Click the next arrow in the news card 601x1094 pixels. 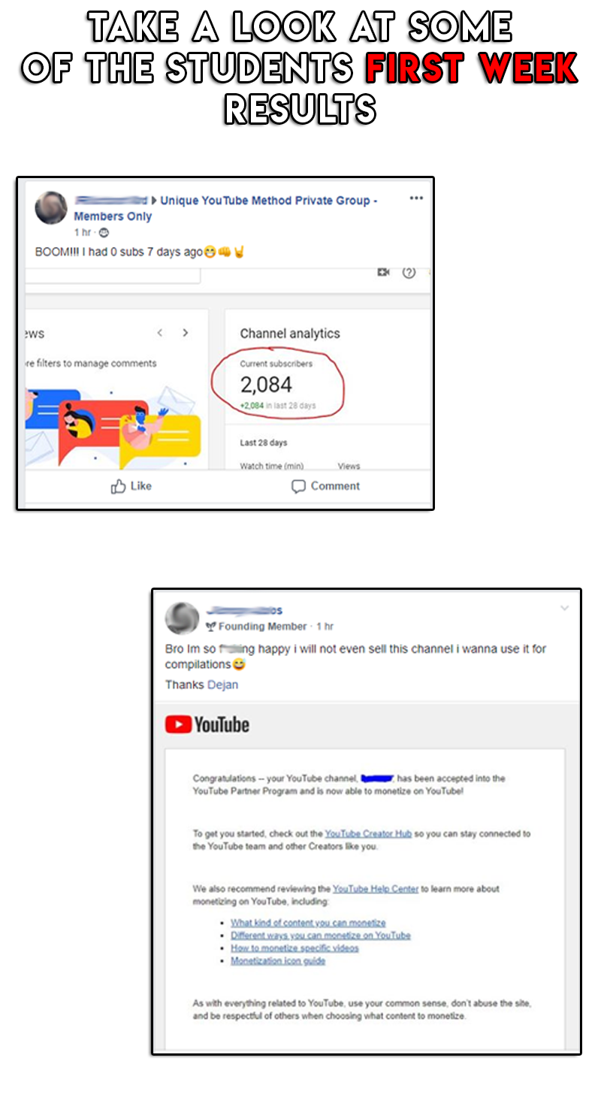[x=186, y=333]
